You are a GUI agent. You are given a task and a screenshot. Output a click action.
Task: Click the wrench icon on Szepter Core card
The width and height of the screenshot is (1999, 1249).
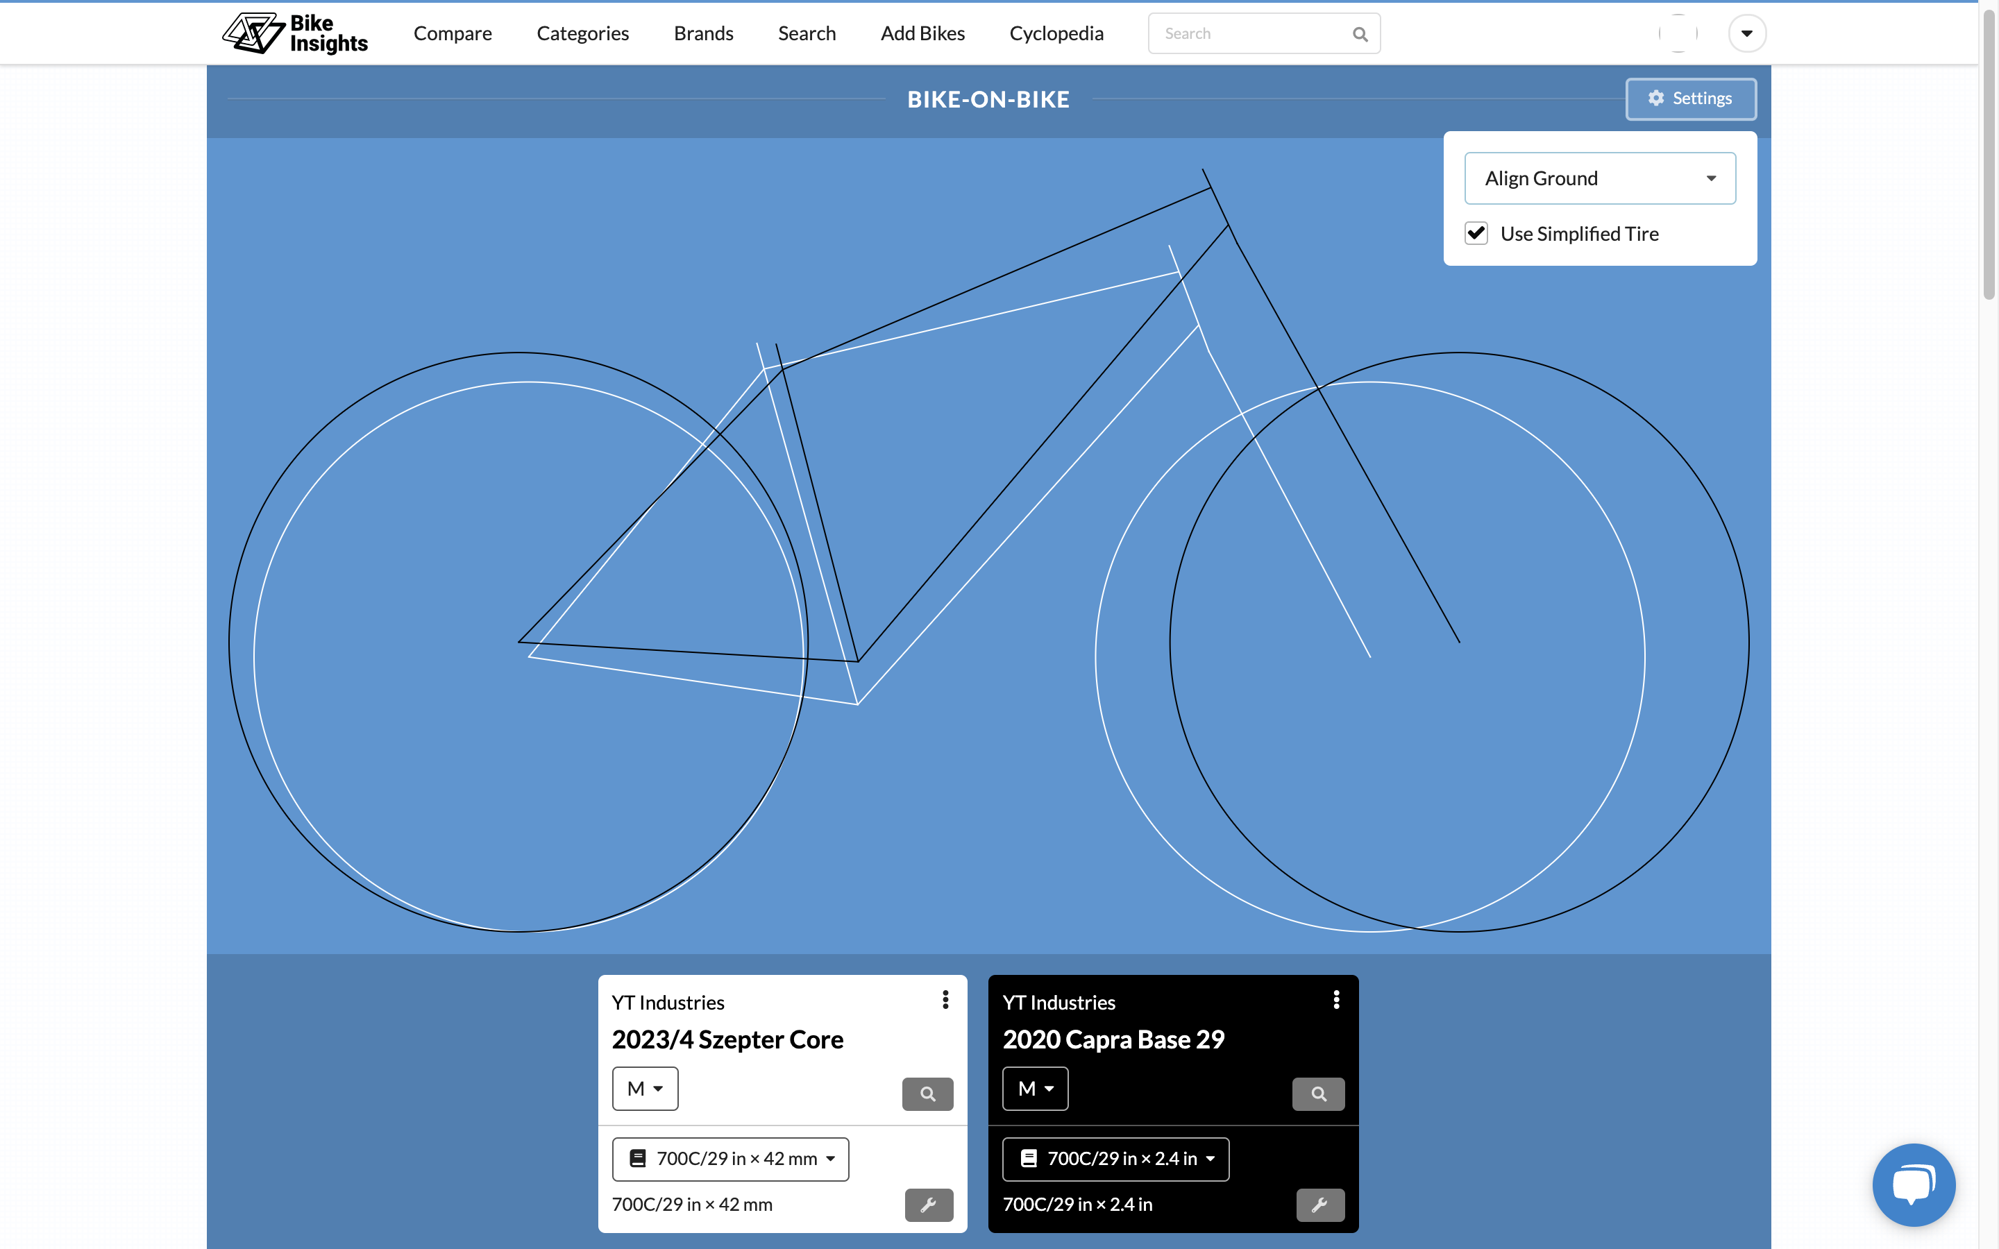[x=929, y=1205]
